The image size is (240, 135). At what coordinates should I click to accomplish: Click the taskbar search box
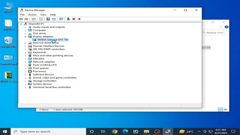(48, 132)
